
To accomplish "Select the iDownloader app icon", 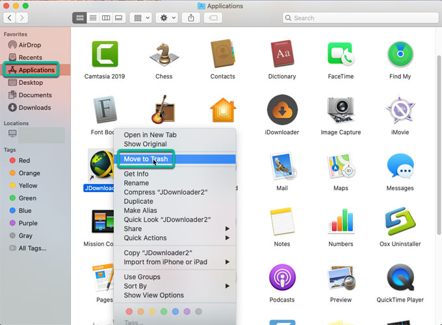I will click(x=282, y=110).
